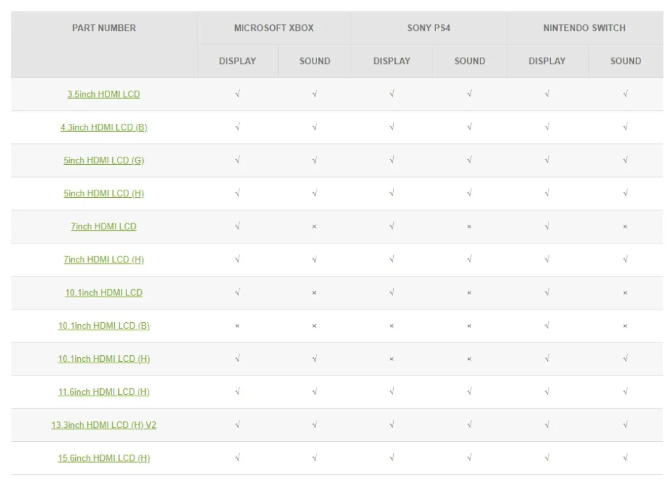Image resolution: width=672 pixels, height=481 pixels.
Task: Click PS4 sound check in 5inch HDMI LCD (G) row
Action: coord(469,160)
